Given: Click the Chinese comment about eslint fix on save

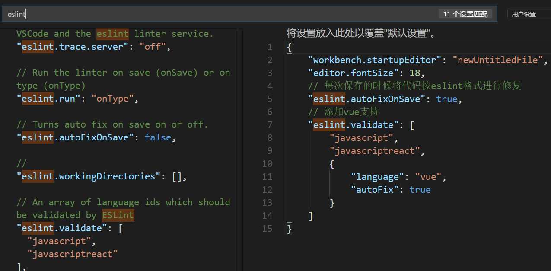Looking at the screenshot, I should pyautogui.click(x=415, y=86).
